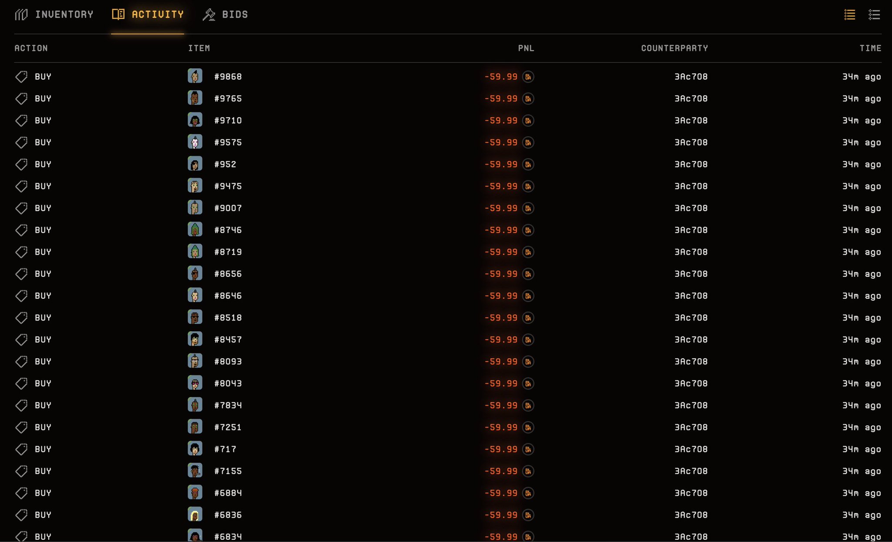The image size is (892, 542).
Task: Click -59.99 PNL value for #9475
Action: click(x=501, y=186)
